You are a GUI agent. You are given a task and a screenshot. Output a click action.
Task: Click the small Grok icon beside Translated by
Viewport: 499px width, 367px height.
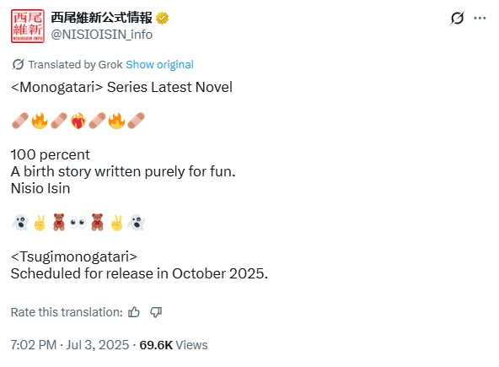[18, 64]
